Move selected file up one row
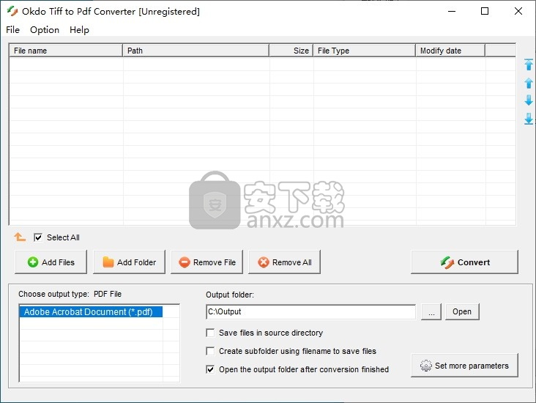Screen dimensions: 536x403 pos(529,83)
